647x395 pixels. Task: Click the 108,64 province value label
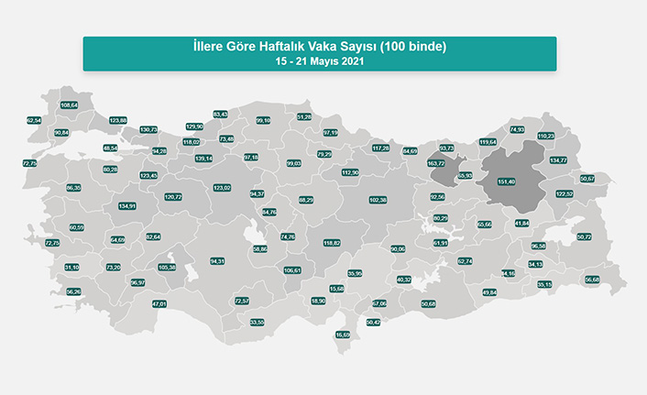pos(70,105)
